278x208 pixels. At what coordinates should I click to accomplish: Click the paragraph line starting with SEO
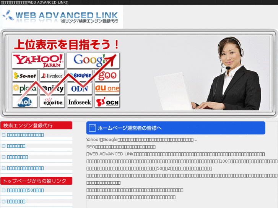(x=121, y=147)
